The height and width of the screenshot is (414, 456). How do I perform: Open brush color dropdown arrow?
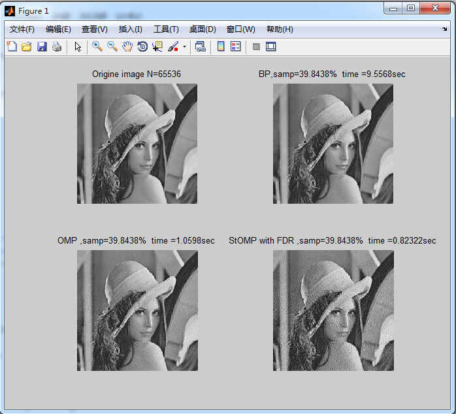pos(184,46)
